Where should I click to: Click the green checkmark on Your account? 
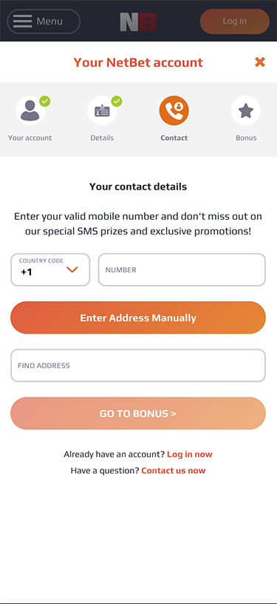tap(45, 101)
